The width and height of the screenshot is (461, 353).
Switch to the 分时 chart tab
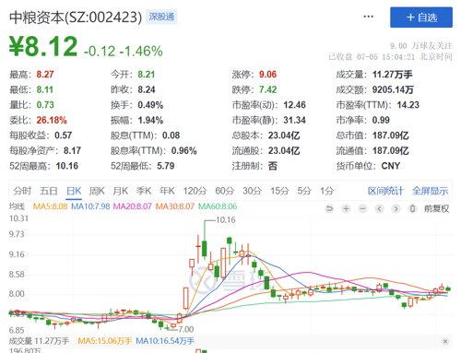pos(22,191)
